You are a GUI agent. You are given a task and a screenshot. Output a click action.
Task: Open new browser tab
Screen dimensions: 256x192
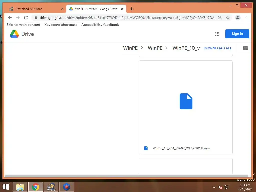[x=132, y=9]
